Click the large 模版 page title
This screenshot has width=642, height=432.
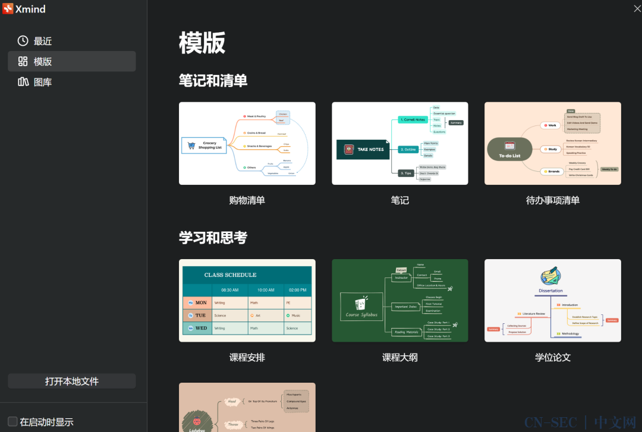(x=202, y=43)
